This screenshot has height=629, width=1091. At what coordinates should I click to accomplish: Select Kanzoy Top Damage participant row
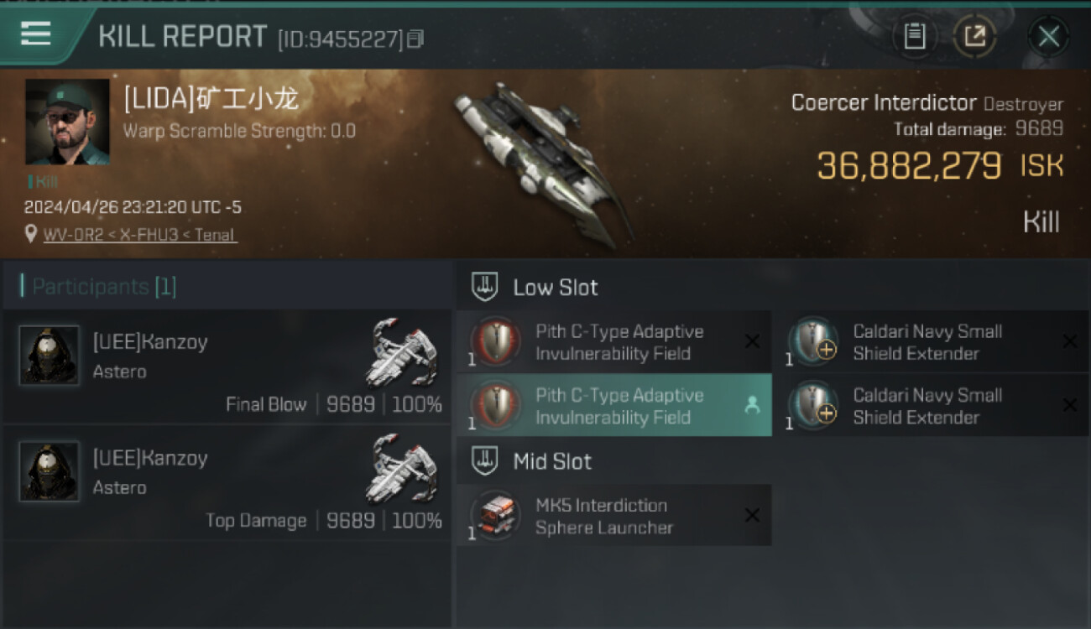[227, 483]
